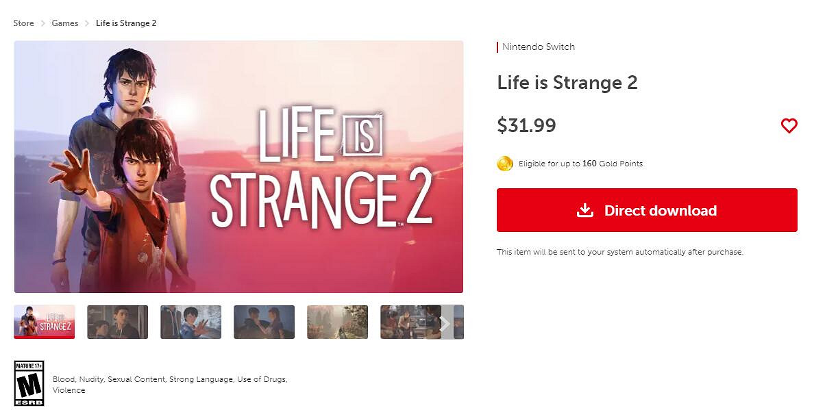
Task: Click the Nintendo Switch platform label
Action: [539, 47]
